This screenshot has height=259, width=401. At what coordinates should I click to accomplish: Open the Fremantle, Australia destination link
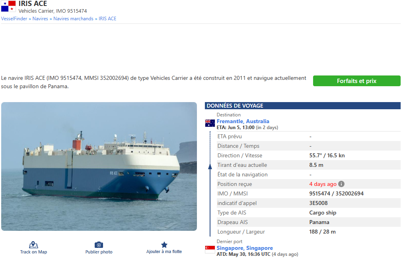click(243, 121)
